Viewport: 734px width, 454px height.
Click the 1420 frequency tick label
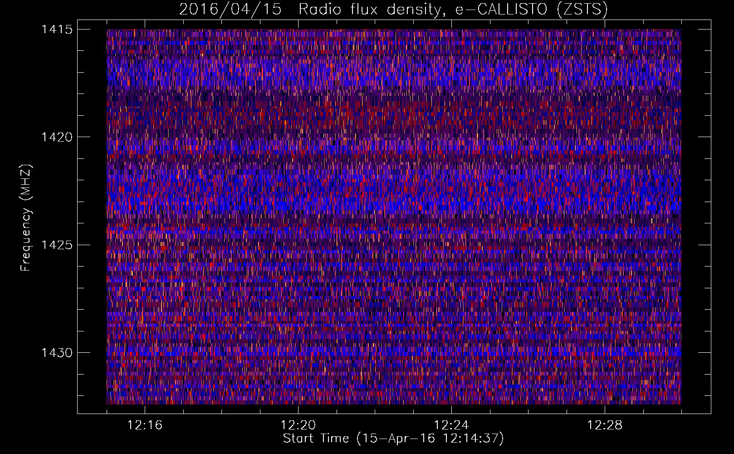click(57, 137)
